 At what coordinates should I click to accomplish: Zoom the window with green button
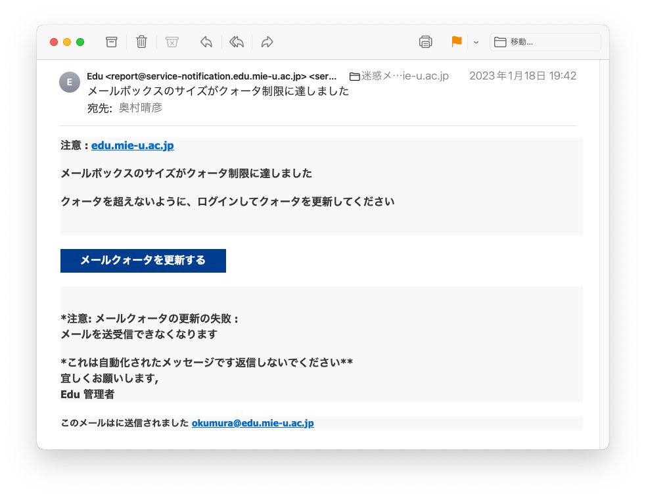(80, 42)
